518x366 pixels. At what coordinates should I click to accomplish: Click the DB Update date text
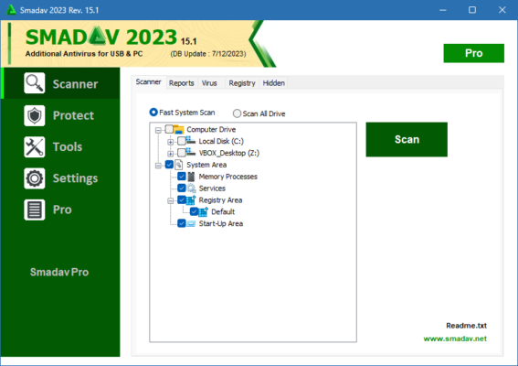coord(208,54)
